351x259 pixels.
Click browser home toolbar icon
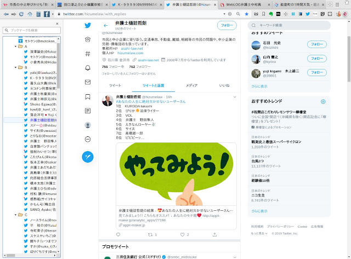[x=30, y=14]
